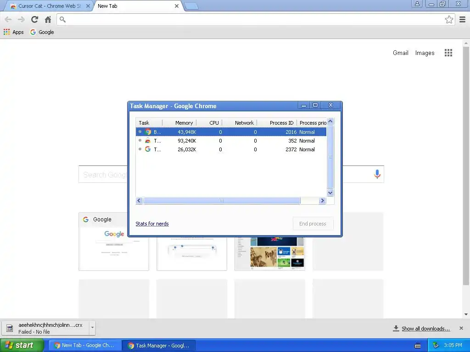This screenshot has width=470, height=352.
Task: Click process ID 2016
Action: pyautogui.click(x=291, y=132)
